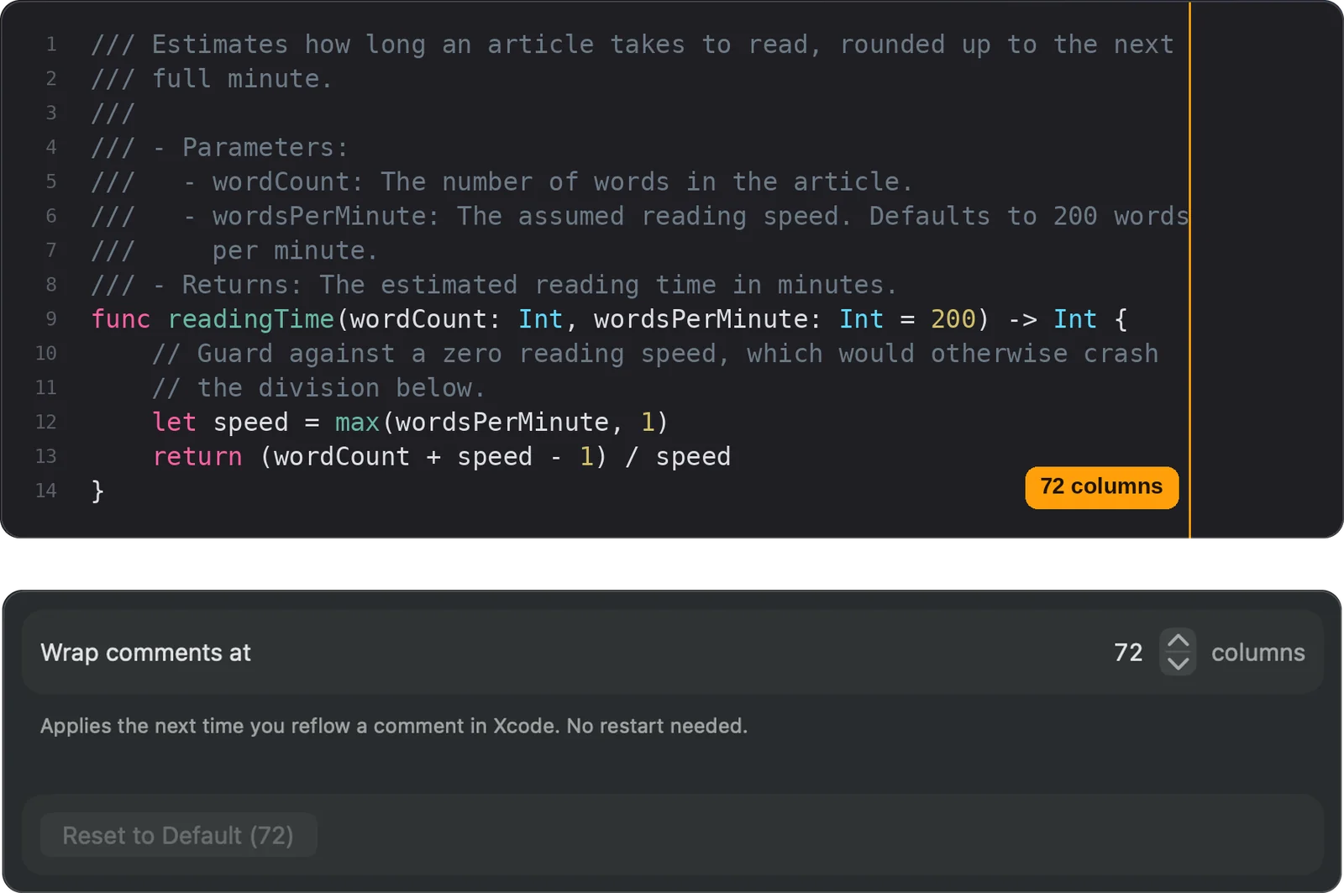Click the '- Returns:' comment line
This screenshot has height=893, width=1344.
(494, 285)
